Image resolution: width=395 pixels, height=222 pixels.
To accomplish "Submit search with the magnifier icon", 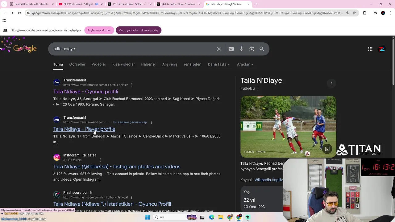I will [262, 49].
